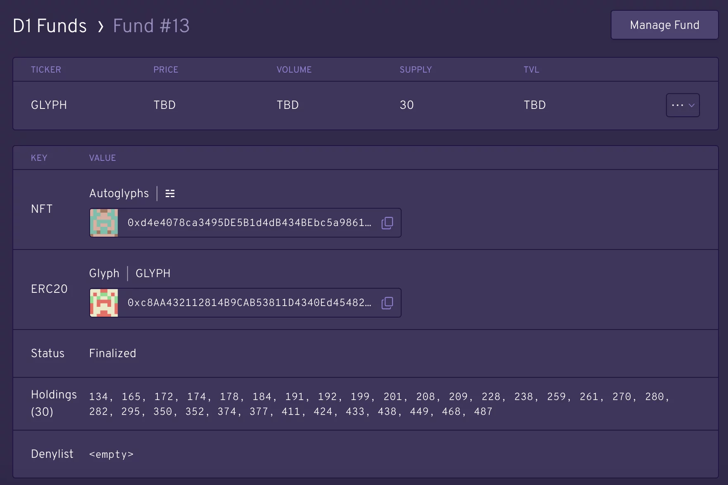Screen dimensions: 728x485
Task: Open the GLYPH row more-options dropdown
Action: (x=683, y=105)
